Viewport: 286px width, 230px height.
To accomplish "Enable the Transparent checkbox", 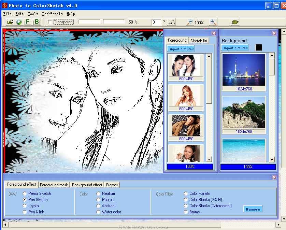I will click(50, 22).
